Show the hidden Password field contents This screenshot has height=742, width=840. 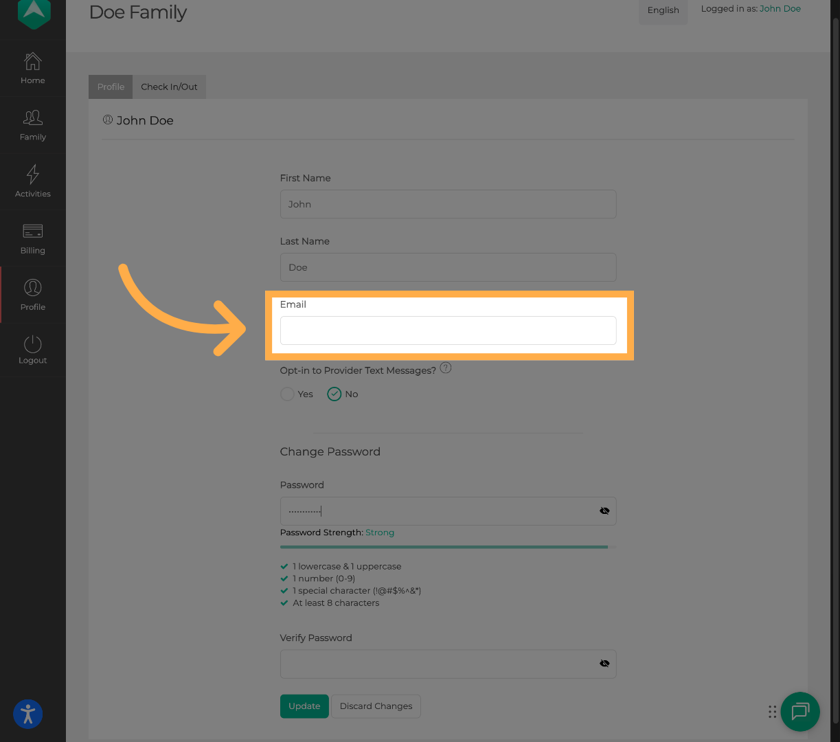click(604, 510)
